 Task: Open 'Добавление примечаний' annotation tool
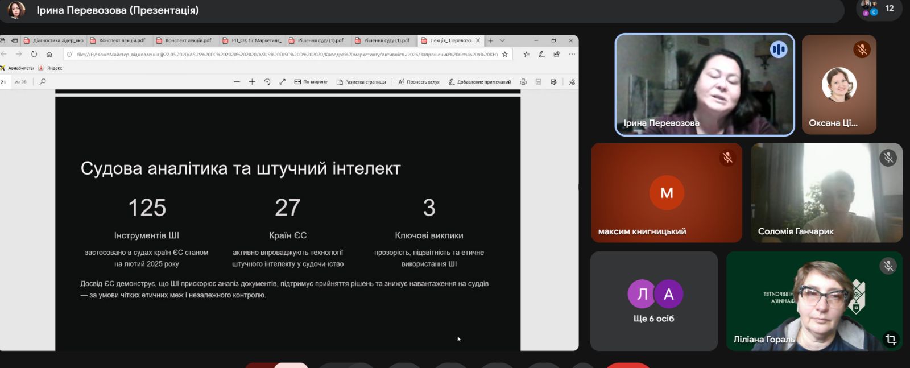[479, 82]
